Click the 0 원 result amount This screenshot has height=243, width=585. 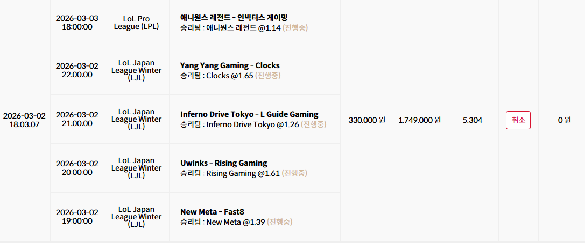[x=565, y=120]
